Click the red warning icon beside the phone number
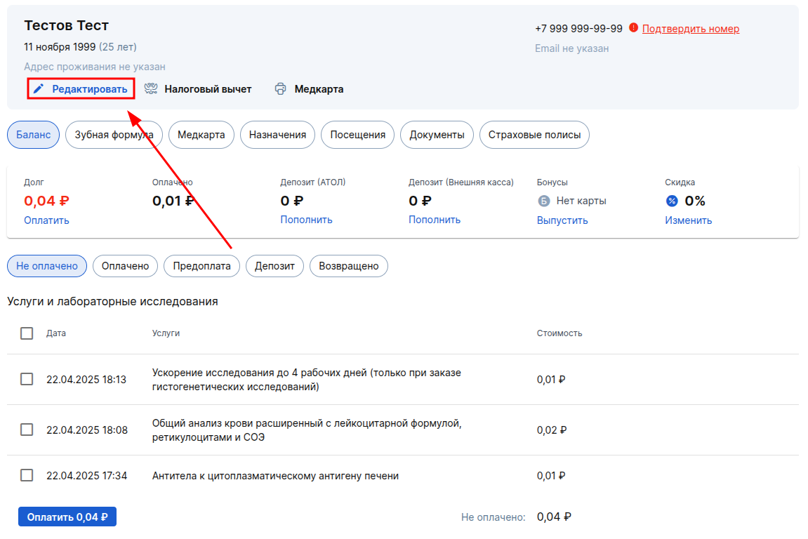 [x=633, y=28]
